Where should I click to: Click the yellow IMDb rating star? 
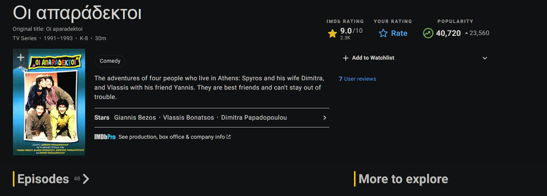click(332, 34)
